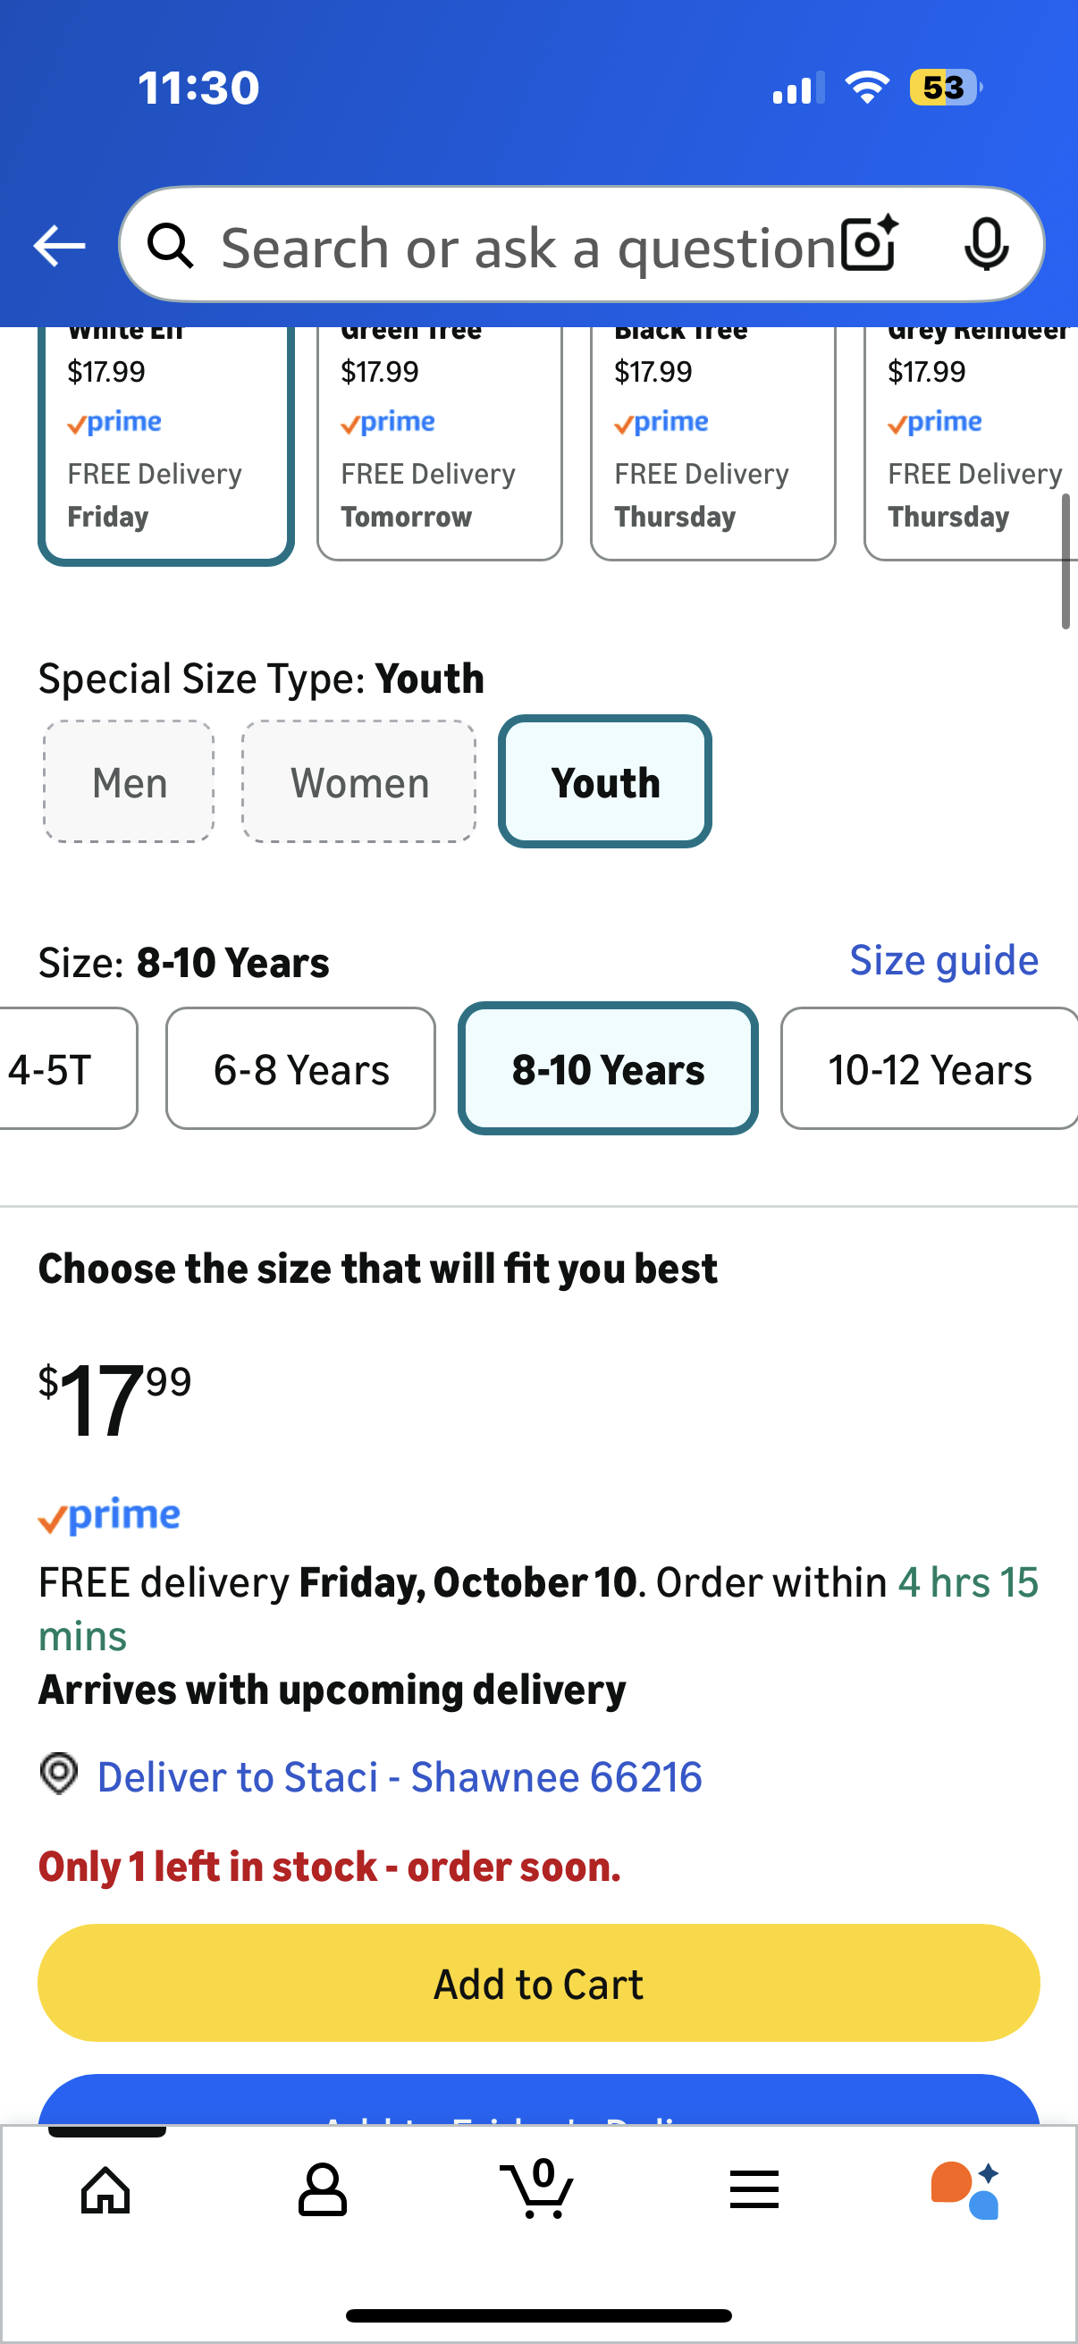Select the Men size type option
Screen dimensions: 1078x2344
click(130, 781)
